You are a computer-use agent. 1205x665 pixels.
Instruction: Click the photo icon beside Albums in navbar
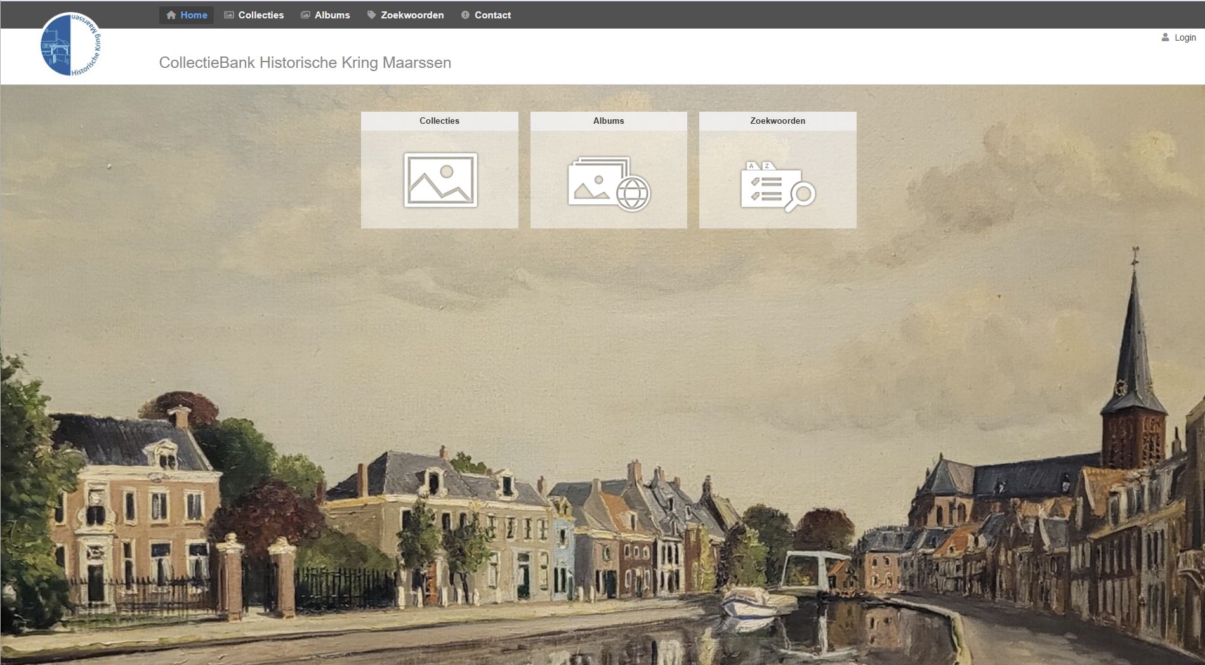pos(305,15)
